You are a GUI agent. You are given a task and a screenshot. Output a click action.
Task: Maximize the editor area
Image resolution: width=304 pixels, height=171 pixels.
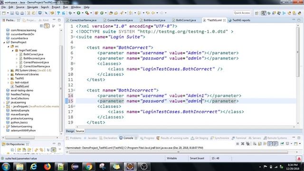click(299, 20)
